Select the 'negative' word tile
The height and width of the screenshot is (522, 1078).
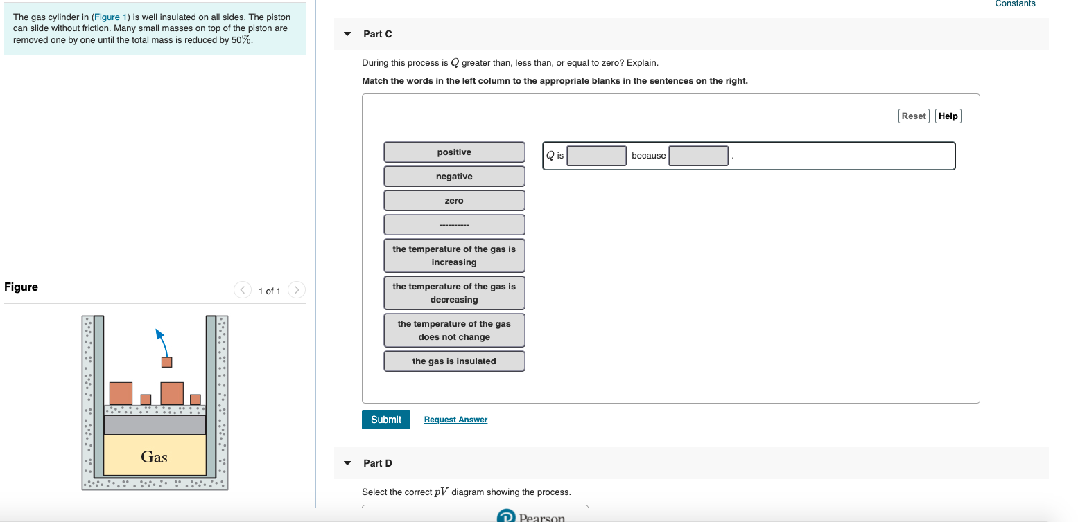point(453,176)
